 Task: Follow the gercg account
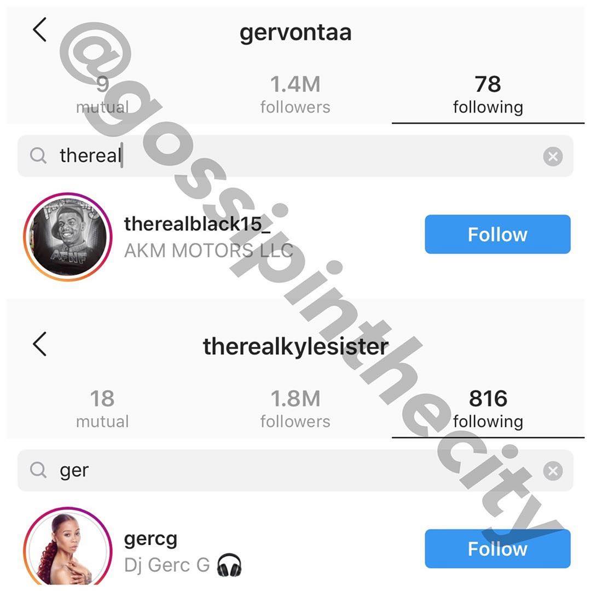(x=497, y=548)
